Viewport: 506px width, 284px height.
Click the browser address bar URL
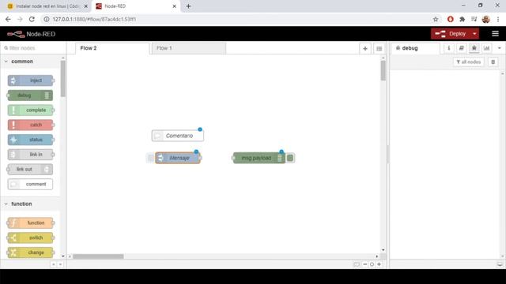[94, 19]
